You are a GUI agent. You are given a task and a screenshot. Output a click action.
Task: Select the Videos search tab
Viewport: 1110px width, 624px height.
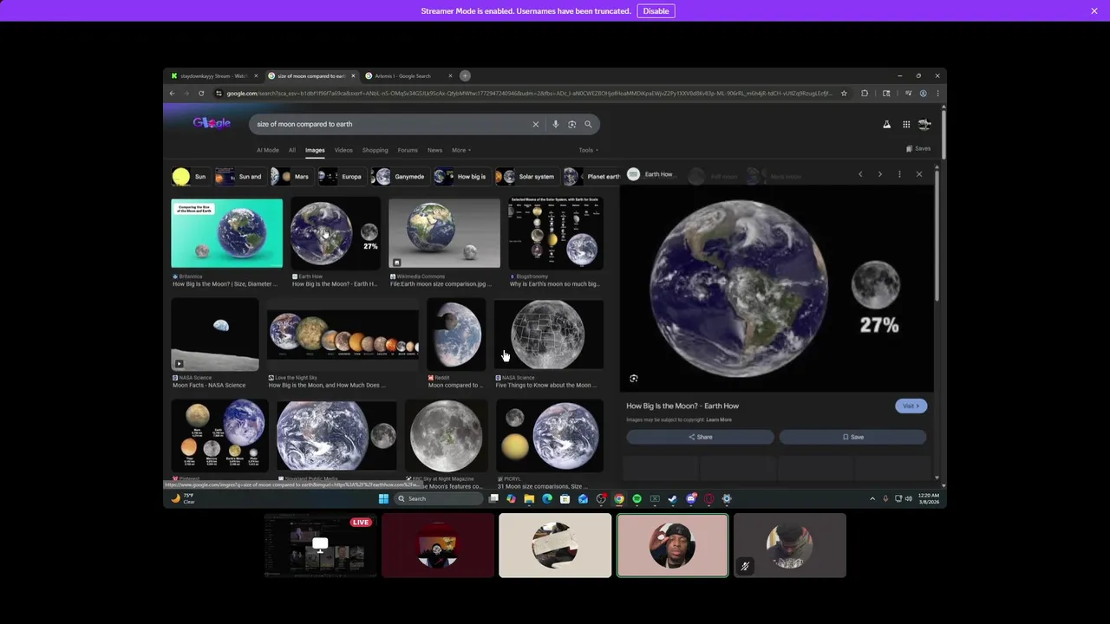pyautogui.click(x=343, y=150)
